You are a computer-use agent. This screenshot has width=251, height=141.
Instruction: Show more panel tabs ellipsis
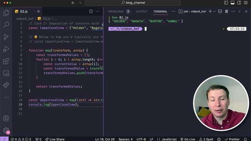173,11
